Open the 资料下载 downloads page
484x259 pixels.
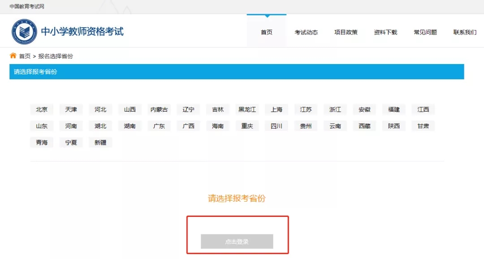(385, 31)
